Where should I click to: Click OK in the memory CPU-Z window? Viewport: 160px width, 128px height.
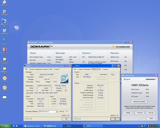pyautogui.click(x=115, y=119)
